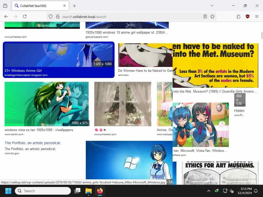Open Task View from the taskbar
The width and height of the screenshot is (263, 197).
[77, 191]
